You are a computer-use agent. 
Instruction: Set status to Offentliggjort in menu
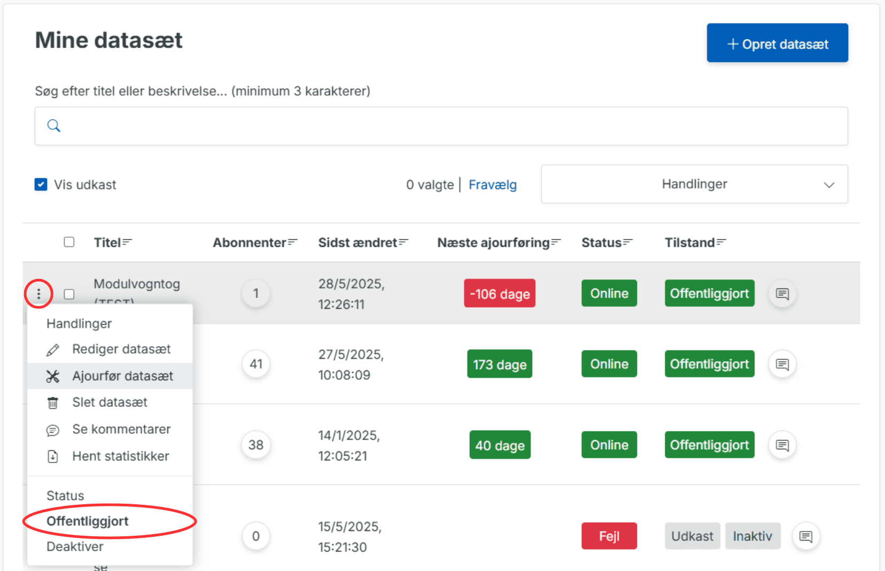88,521
